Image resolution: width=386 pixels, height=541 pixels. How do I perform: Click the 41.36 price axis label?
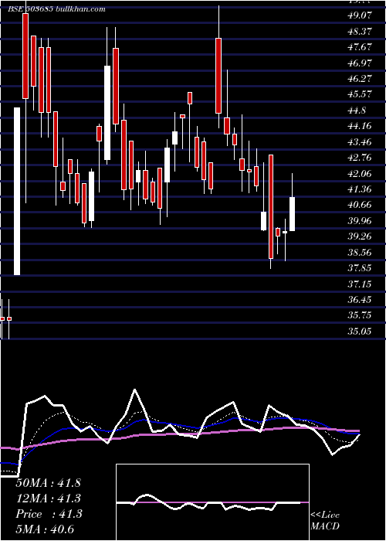[x=361, y=189]
